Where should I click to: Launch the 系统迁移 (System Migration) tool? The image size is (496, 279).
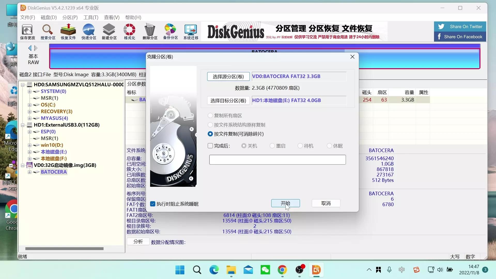tap(191, 31)
